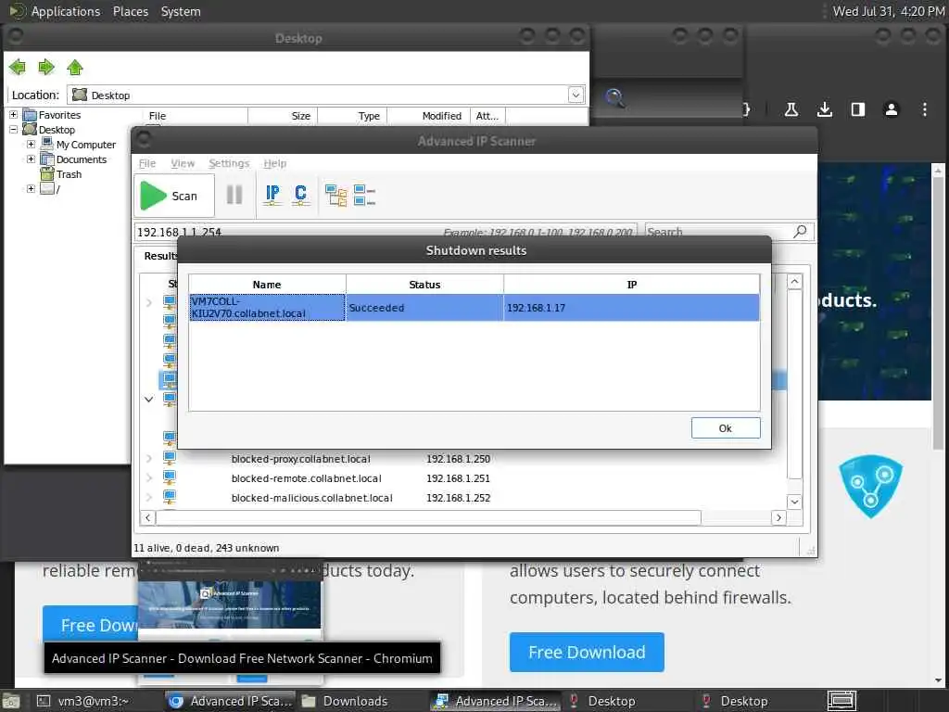Click the expand all tree icon

[x=335, y=195]
